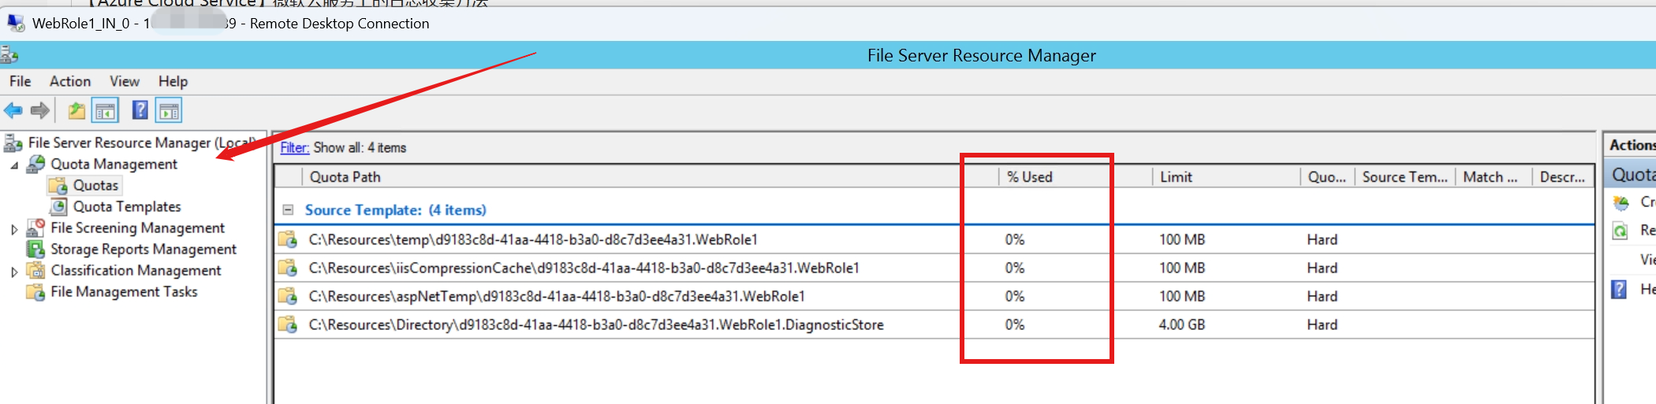Click the quota icon of DiagnosticStore row
Image resolution: width=1656 pixels, height=404 pixels.
288,324
